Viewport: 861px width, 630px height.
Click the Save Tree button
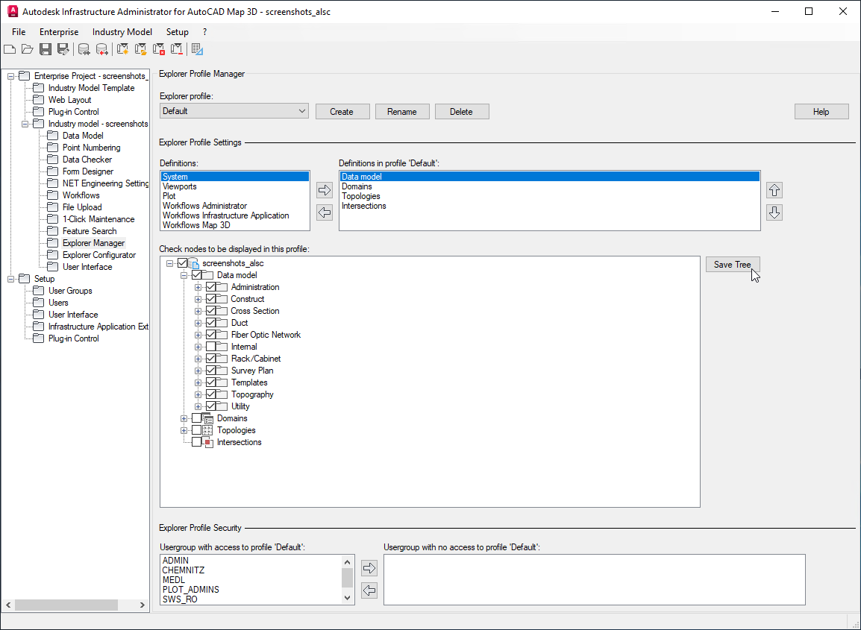733,265
